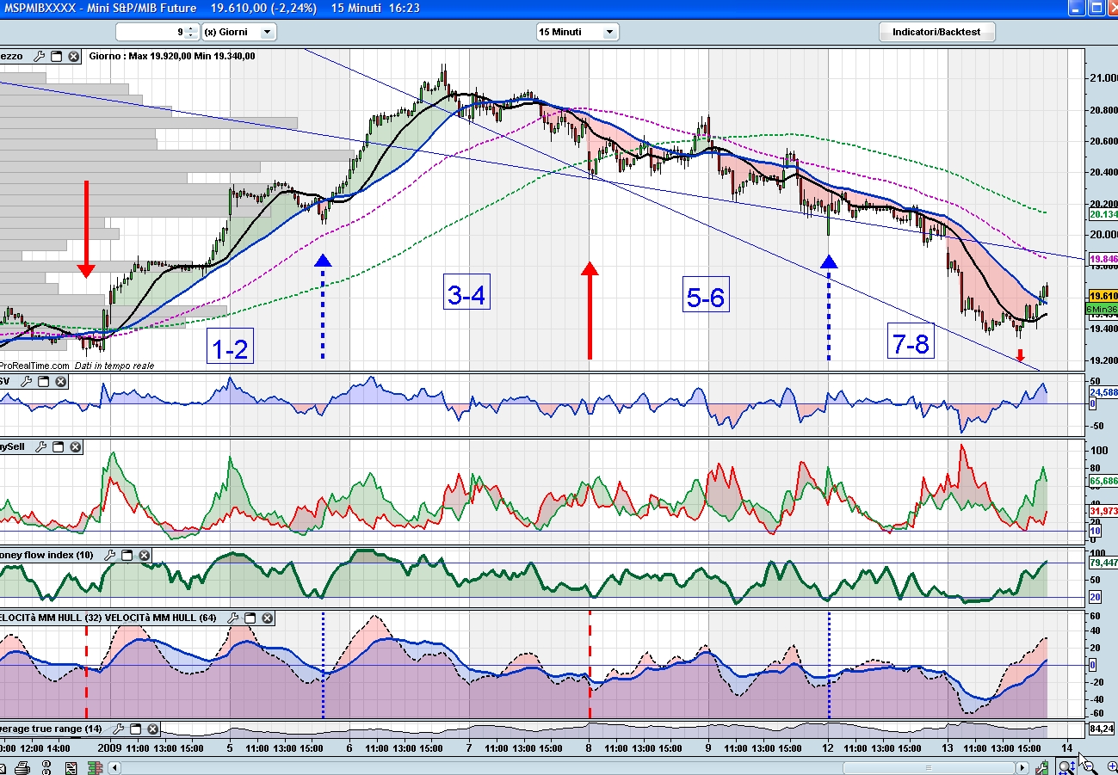Maximize the Money flow index panel
This screenshot has width=1118, height=775.
pos(127,555)
